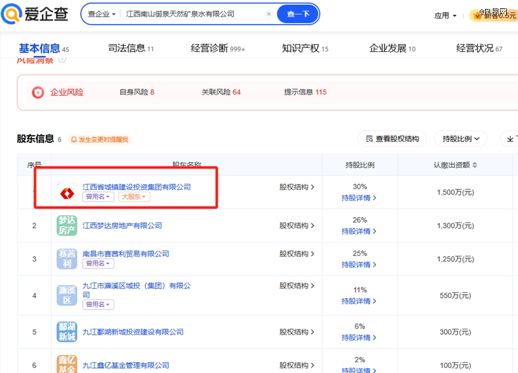
Task: Open the 查企业 search type dropdown
Action: (101, 14)
